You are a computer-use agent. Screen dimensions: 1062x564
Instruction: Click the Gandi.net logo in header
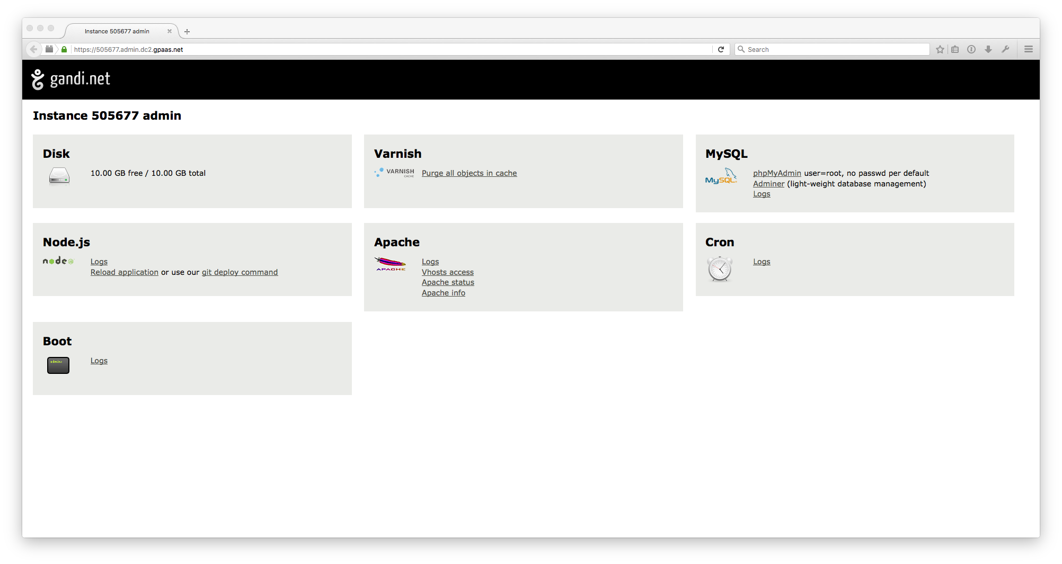[70, 79]
